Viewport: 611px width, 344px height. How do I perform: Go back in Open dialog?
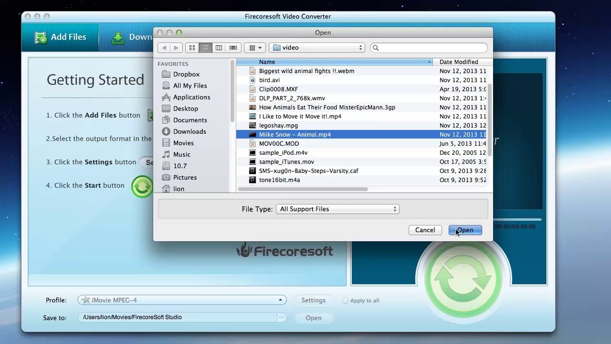(x=164, y=48)
